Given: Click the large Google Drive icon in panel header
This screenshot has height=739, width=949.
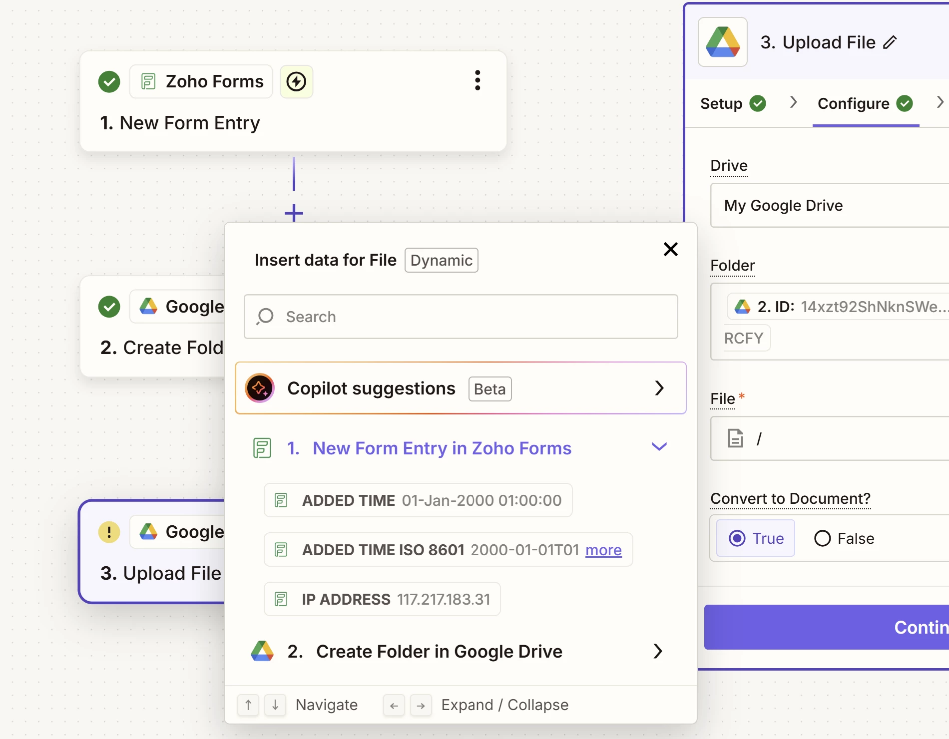Looking at the screenshot, I should pos(722,42).
